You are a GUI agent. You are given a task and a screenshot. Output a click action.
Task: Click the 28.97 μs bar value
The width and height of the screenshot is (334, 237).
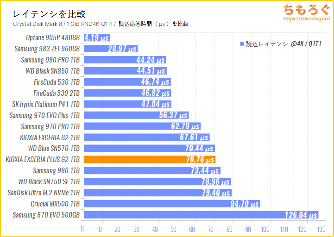122,49
